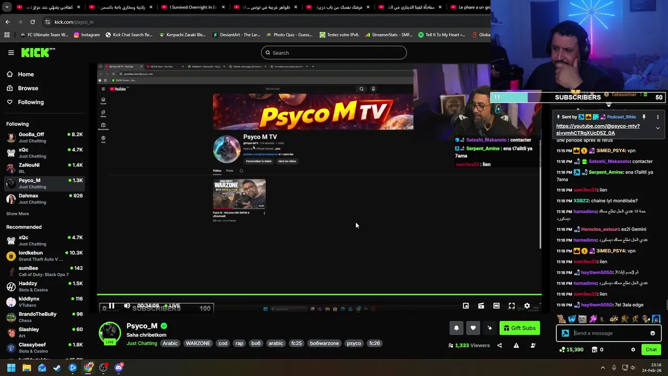Click the browser back arrow

tap(7, 22)
